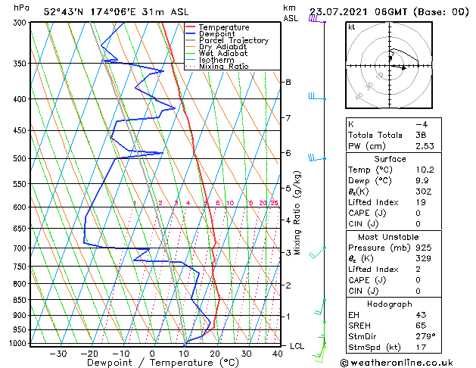
Task: Select the 'Wet Adiabat' legend label
Action: point(223,53)
